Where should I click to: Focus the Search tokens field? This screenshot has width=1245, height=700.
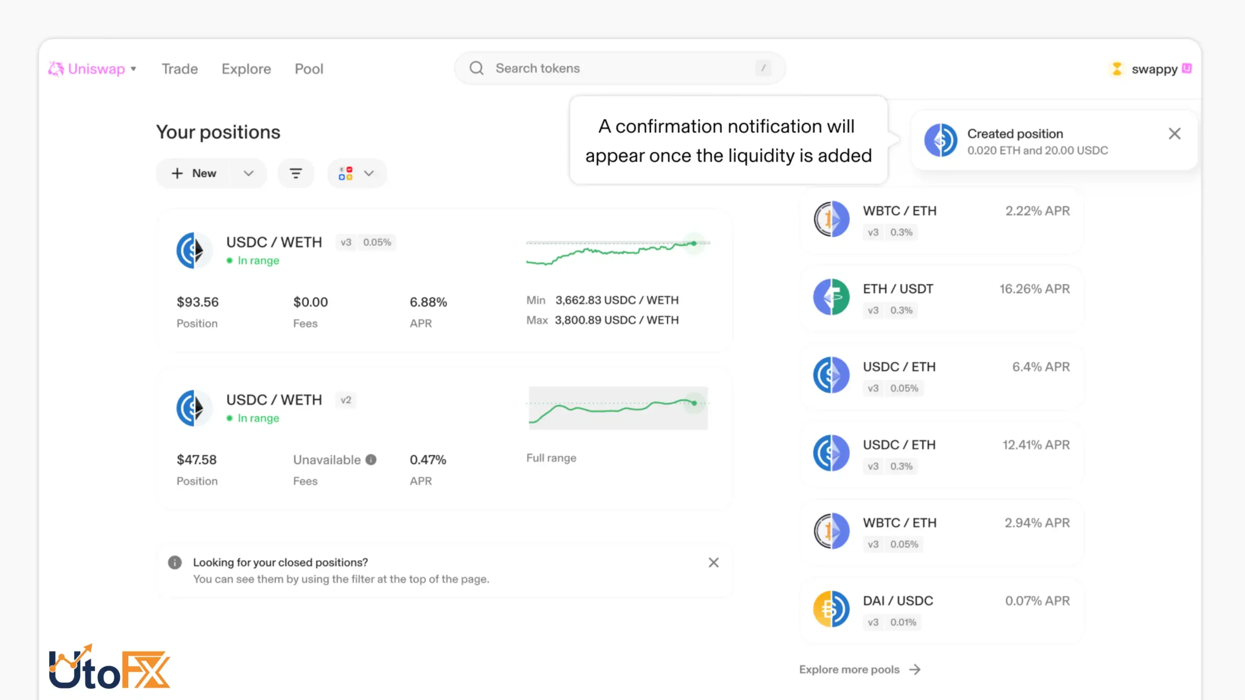[620, 68]
